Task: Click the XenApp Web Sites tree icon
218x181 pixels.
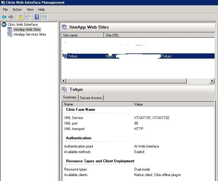Action: pos(10,29)
